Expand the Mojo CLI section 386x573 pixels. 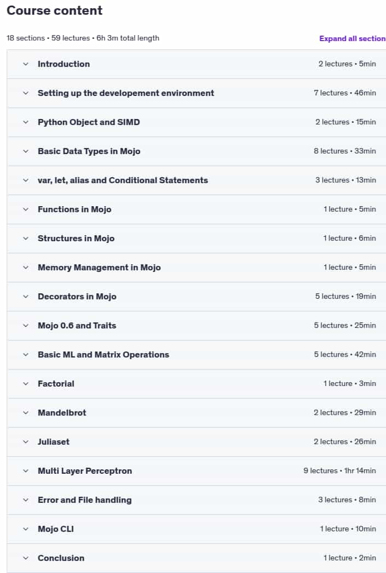point(196,529)
